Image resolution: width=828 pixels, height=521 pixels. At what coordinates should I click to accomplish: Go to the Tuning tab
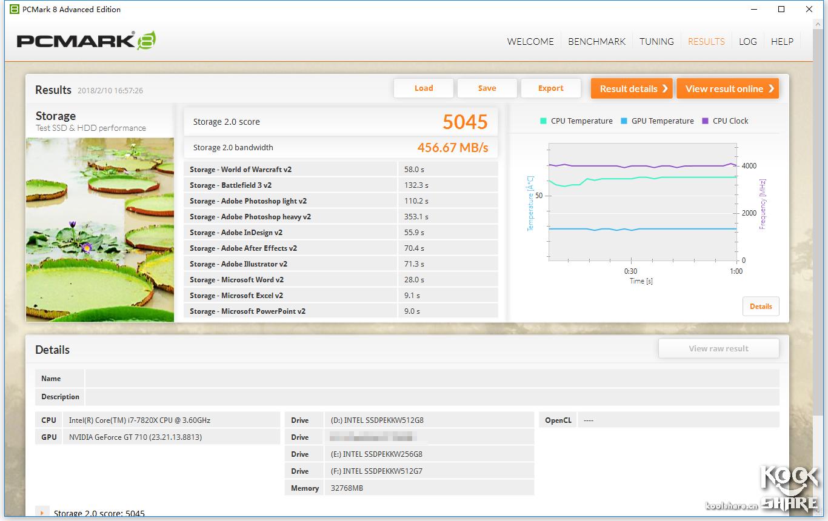pos(656,41)
